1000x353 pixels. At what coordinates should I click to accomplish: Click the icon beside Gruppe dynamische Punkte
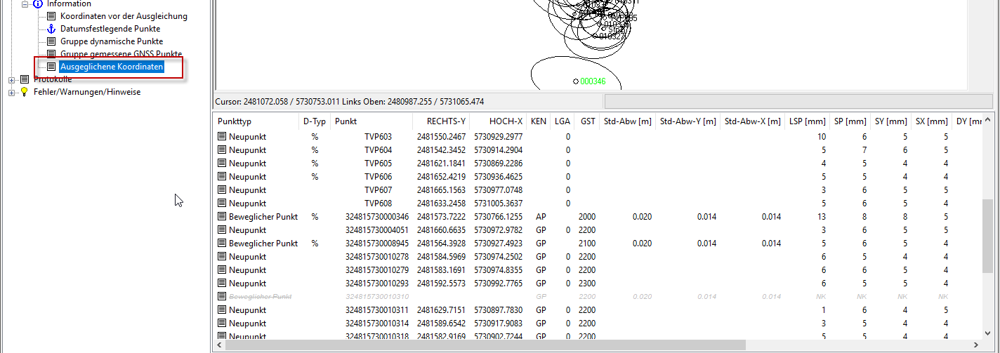(51, 41)
